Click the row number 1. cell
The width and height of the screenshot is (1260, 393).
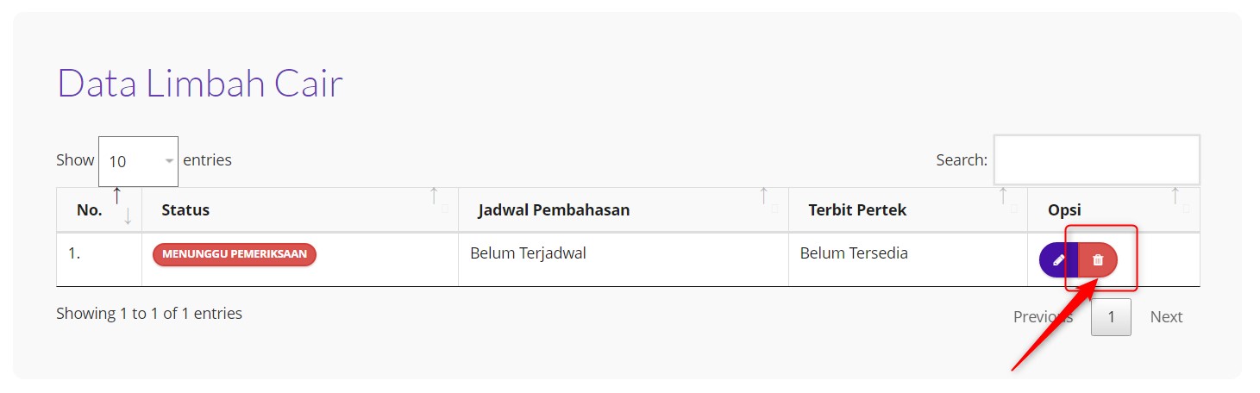[75, 253]
